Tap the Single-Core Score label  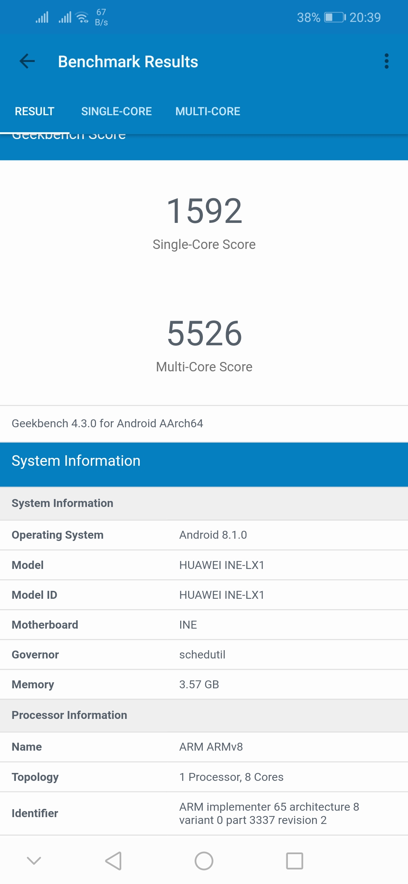click(204, 244)
